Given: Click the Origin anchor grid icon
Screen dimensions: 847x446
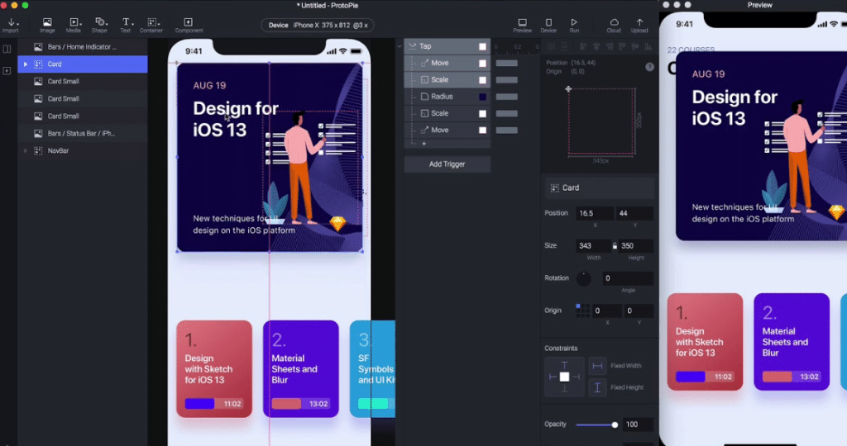Looking at the screenshot, I should point(582,311).
